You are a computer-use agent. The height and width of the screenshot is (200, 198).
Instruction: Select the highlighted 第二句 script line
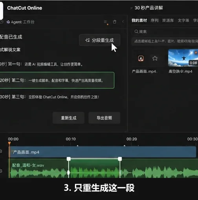tap(57, 80)
